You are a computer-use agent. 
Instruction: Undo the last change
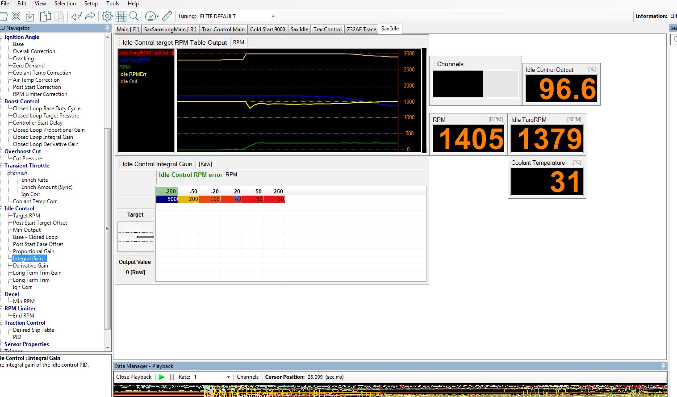point(76,17)
